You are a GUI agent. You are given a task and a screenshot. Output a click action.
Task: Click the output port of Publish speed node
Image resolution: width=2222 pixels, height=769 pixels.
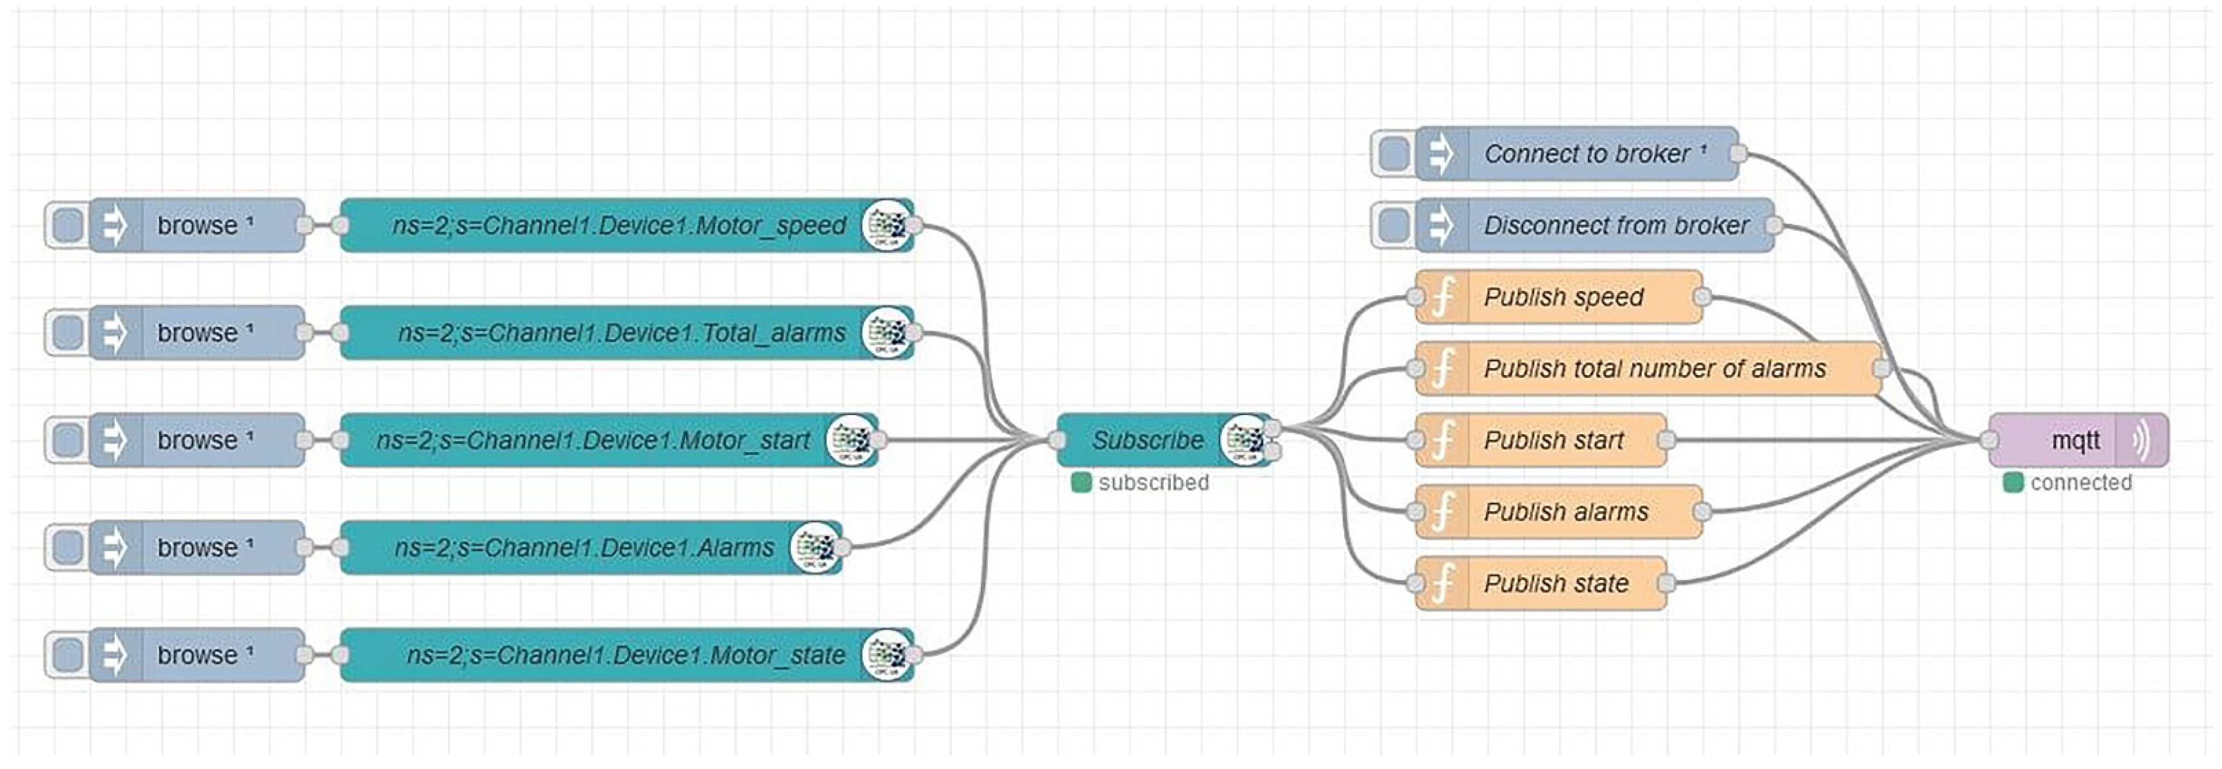click(1702, 297)
